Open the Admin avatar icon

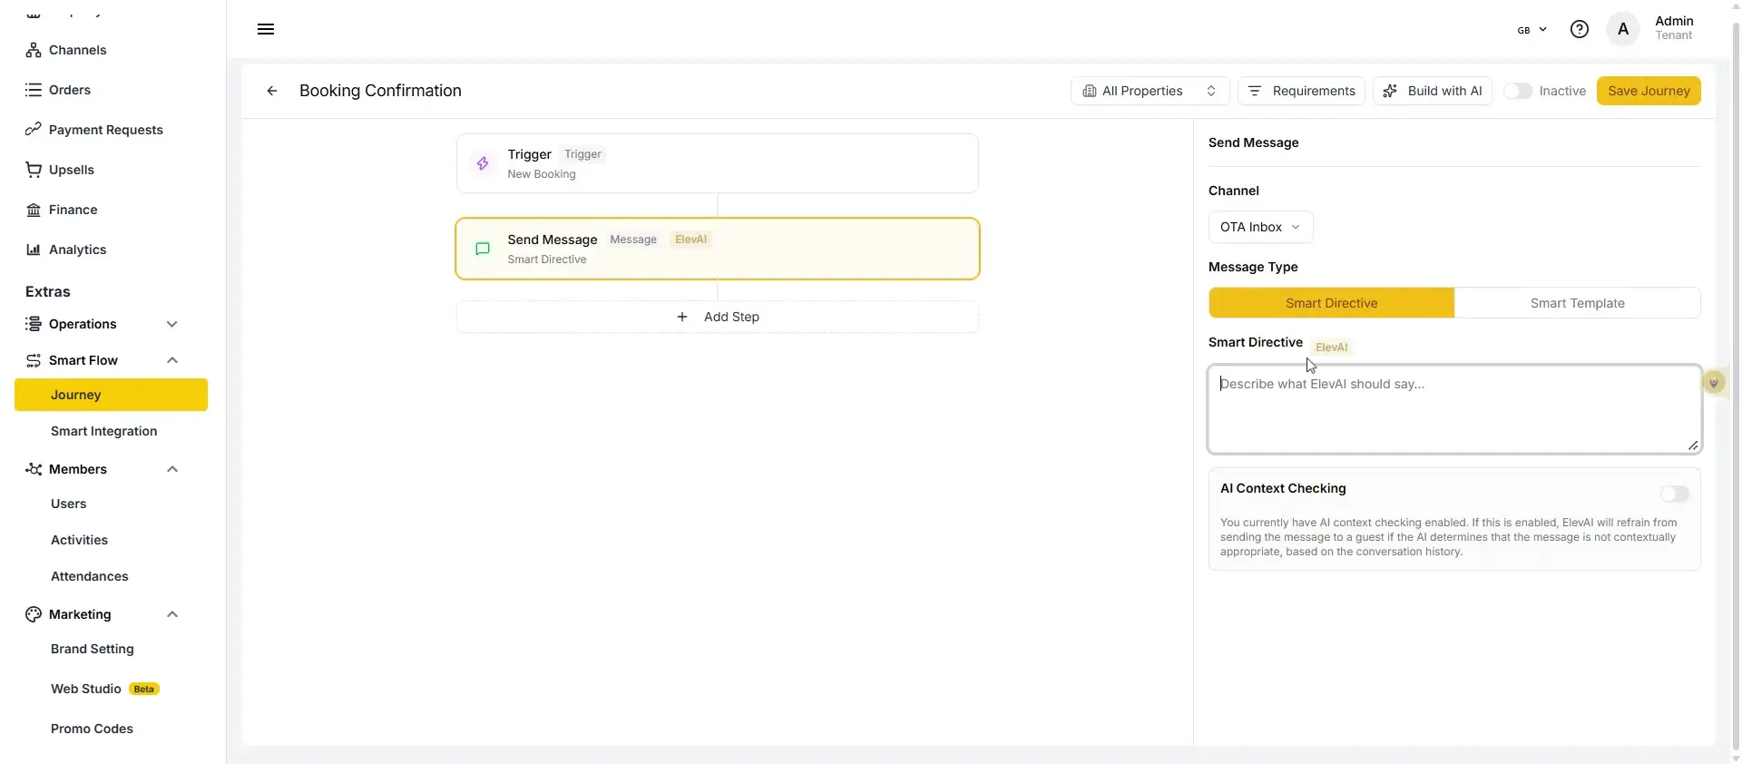[x=1623, y=29]
